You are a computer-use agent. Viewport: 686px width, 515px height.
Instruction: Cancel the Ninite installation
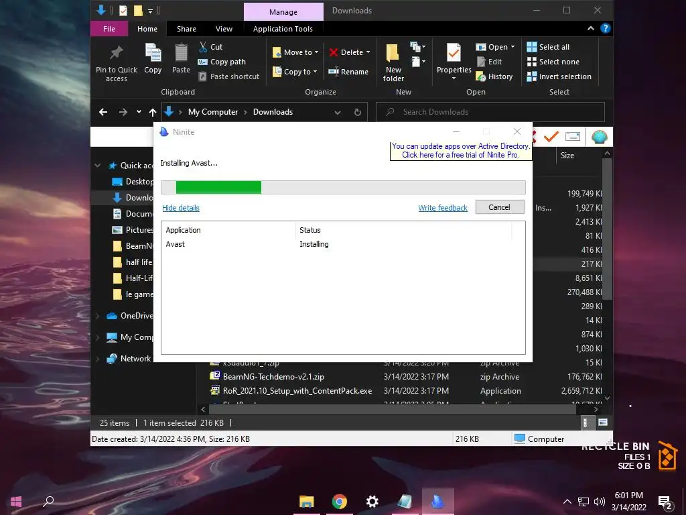click(x=500, y=207)
